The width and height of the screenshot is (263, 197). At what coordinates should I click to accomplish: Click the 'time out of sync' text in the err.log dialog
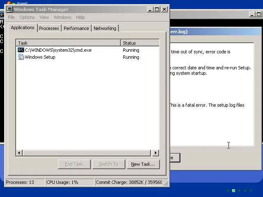coord(187,52)
